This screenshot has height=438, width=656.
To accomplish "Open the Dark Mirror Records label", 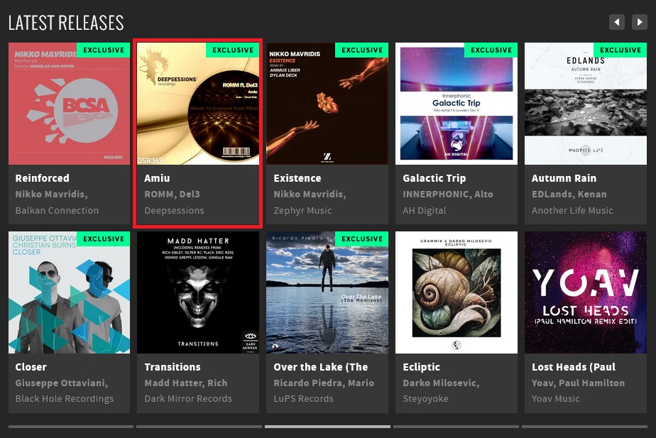I will coord(188,399).
